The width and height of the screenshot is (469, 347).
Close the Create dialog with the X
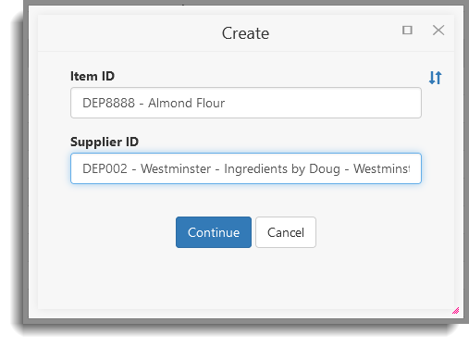coord(438,31)
